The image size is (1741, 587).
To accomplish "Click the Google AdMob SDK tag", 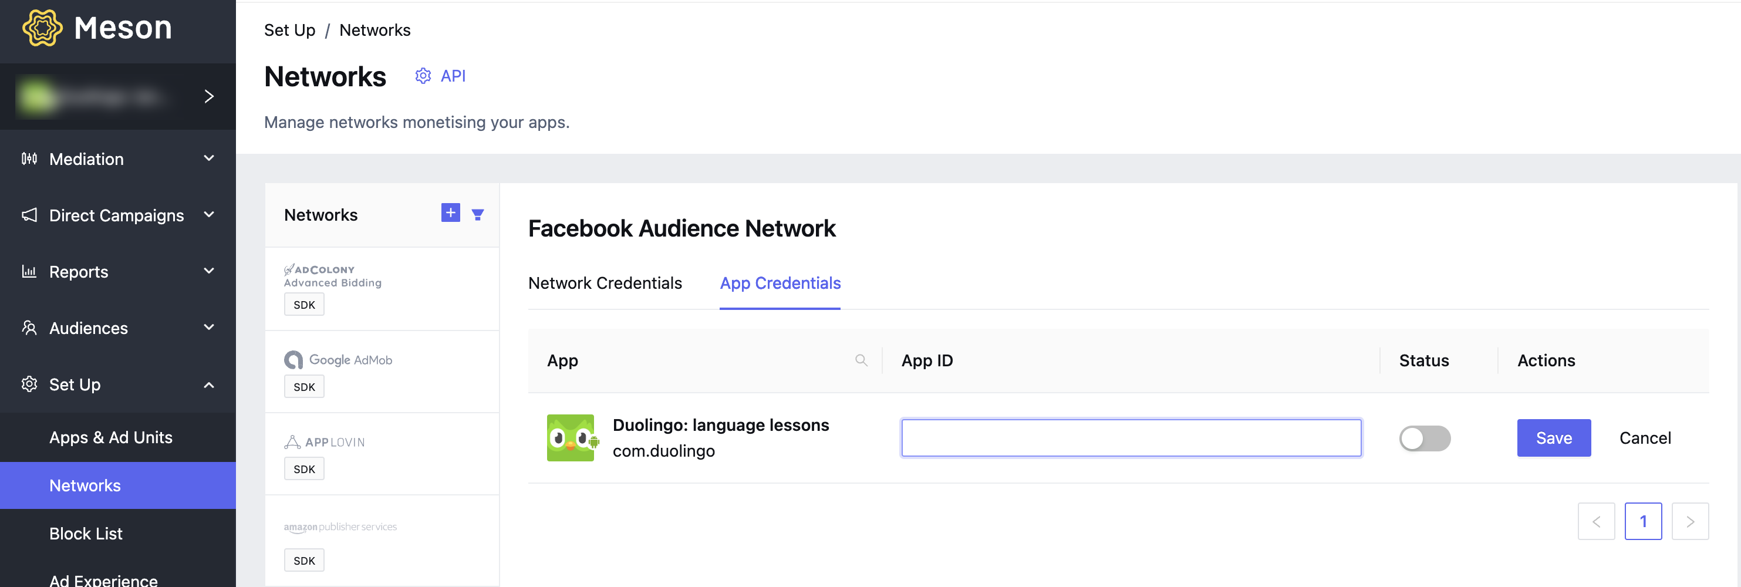I will coord(304,387).
